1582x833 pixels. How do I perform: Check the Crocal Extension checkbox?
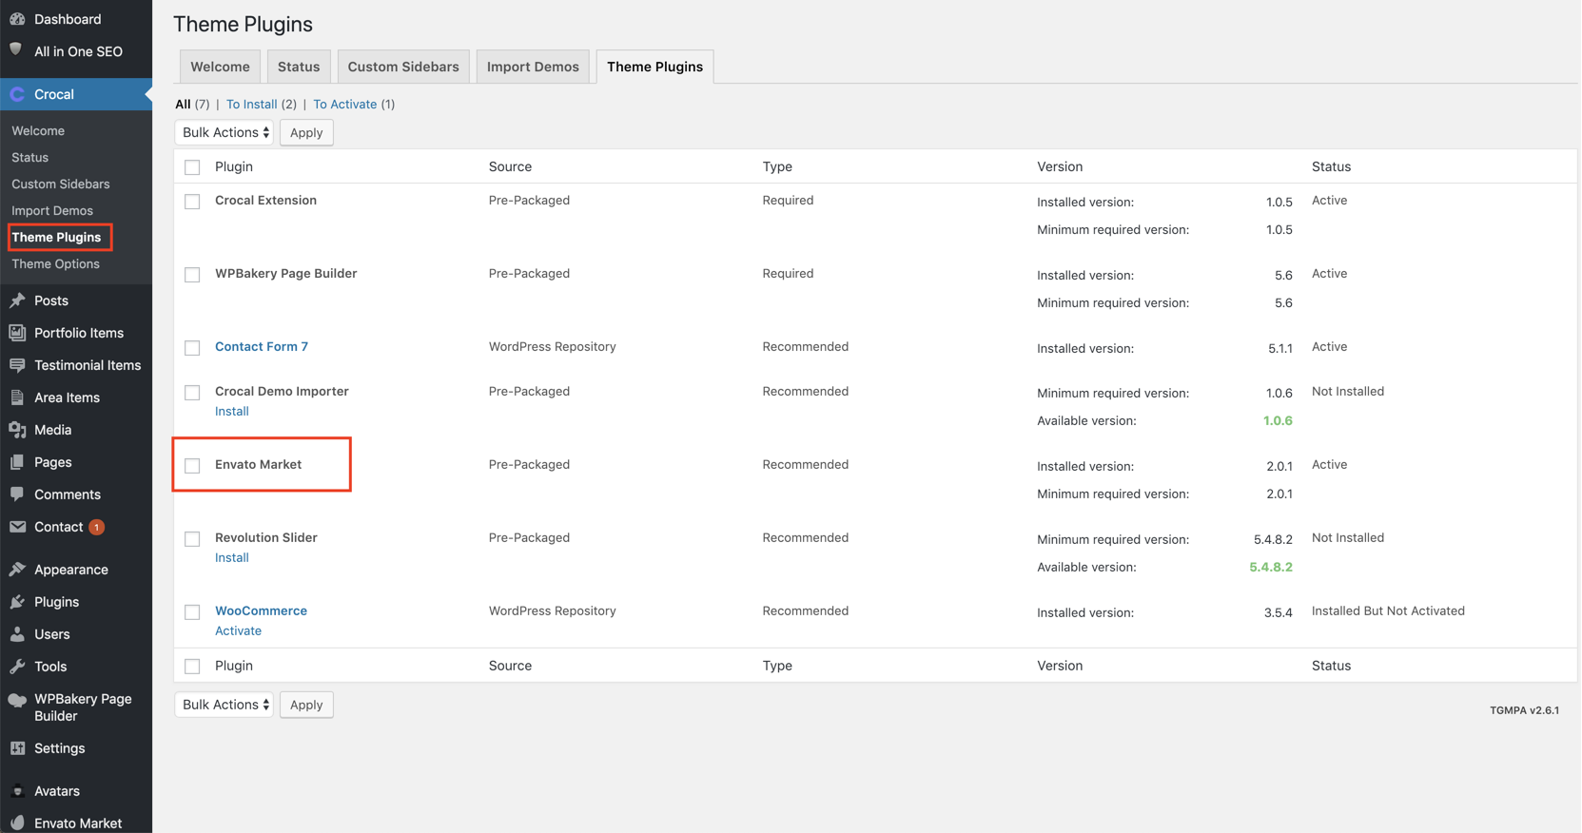pyautogui.click(x=192, y=202)
